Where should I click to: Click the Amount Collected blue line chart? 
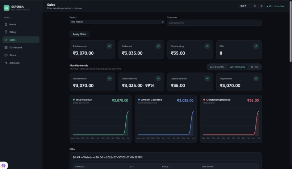166,123
